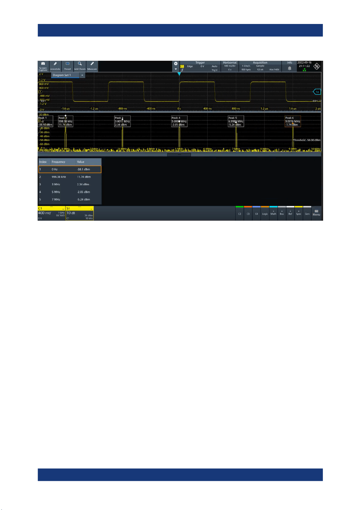Enable the Logic channels
This screenshot has width=361, height=510.
[265, 214]
